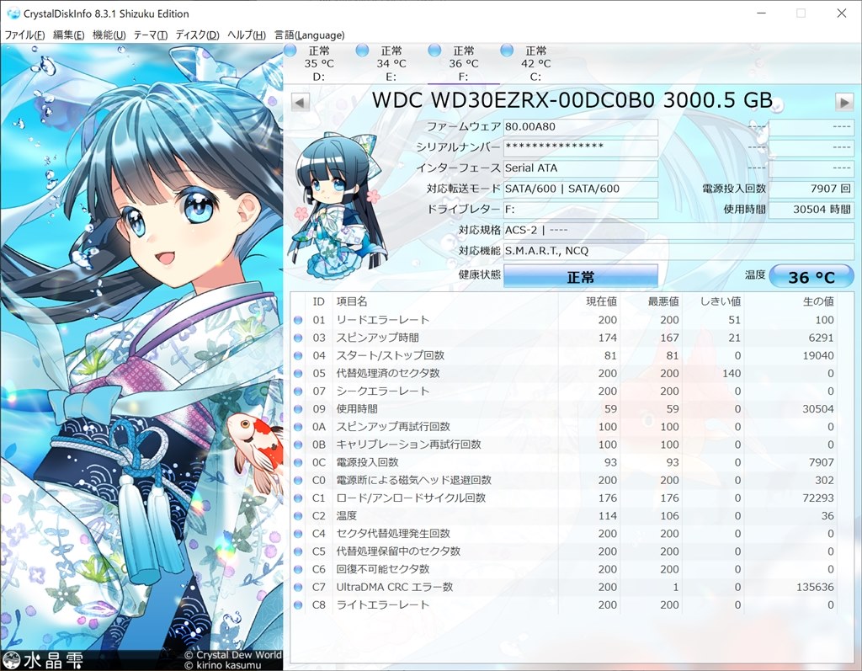This screenshot has height=671, width=862.
Task: Maximize the CrystalDiskInfo window
Action: 801,13
